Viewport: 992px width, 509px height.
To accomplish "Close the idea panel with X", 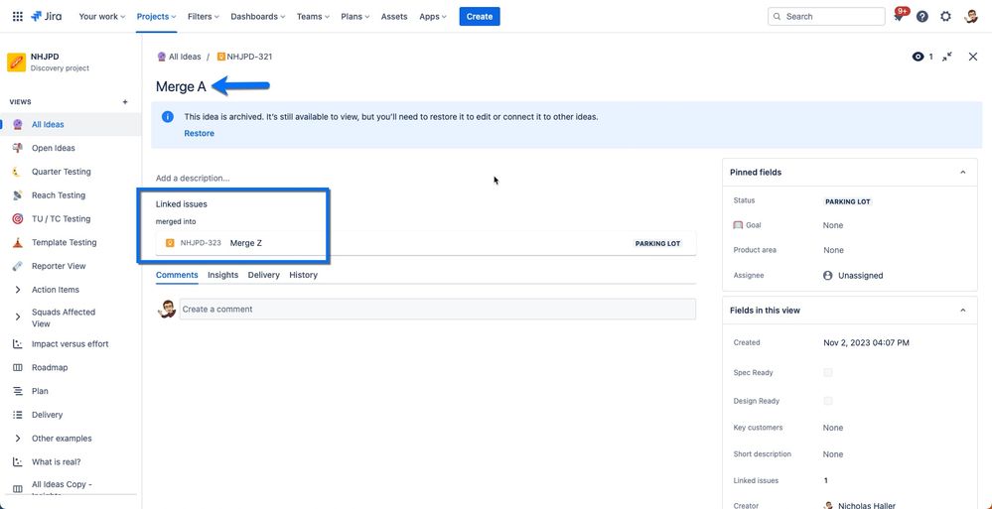I will pyautogui.click(x=973, y=57).
